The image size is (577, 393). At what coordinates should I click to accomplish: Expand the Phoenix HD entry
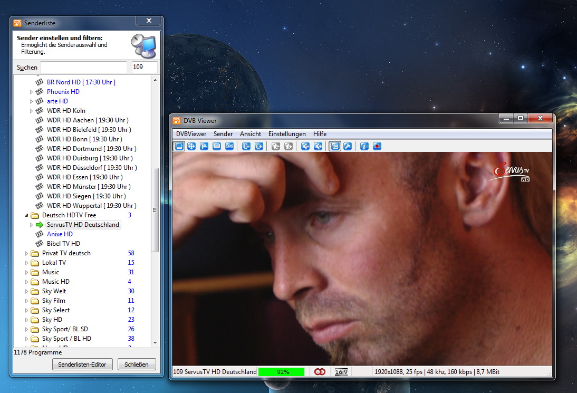[x=31, y=92]
